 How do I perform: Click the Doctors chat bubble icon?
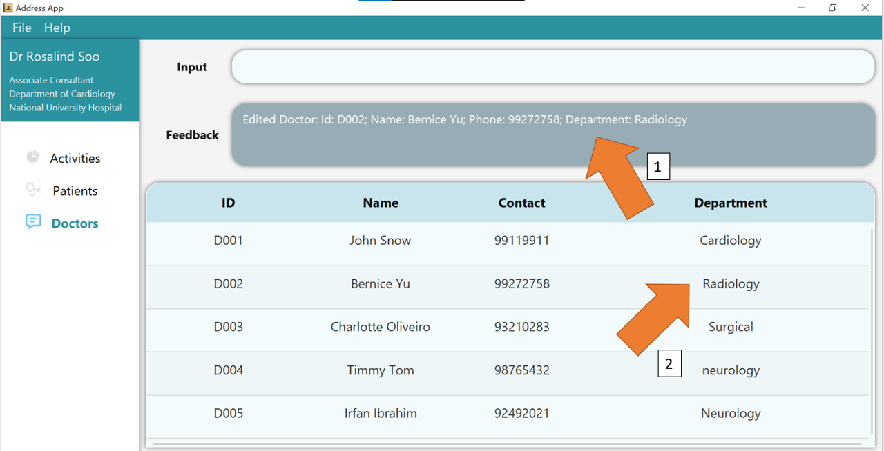click(32, 221)
